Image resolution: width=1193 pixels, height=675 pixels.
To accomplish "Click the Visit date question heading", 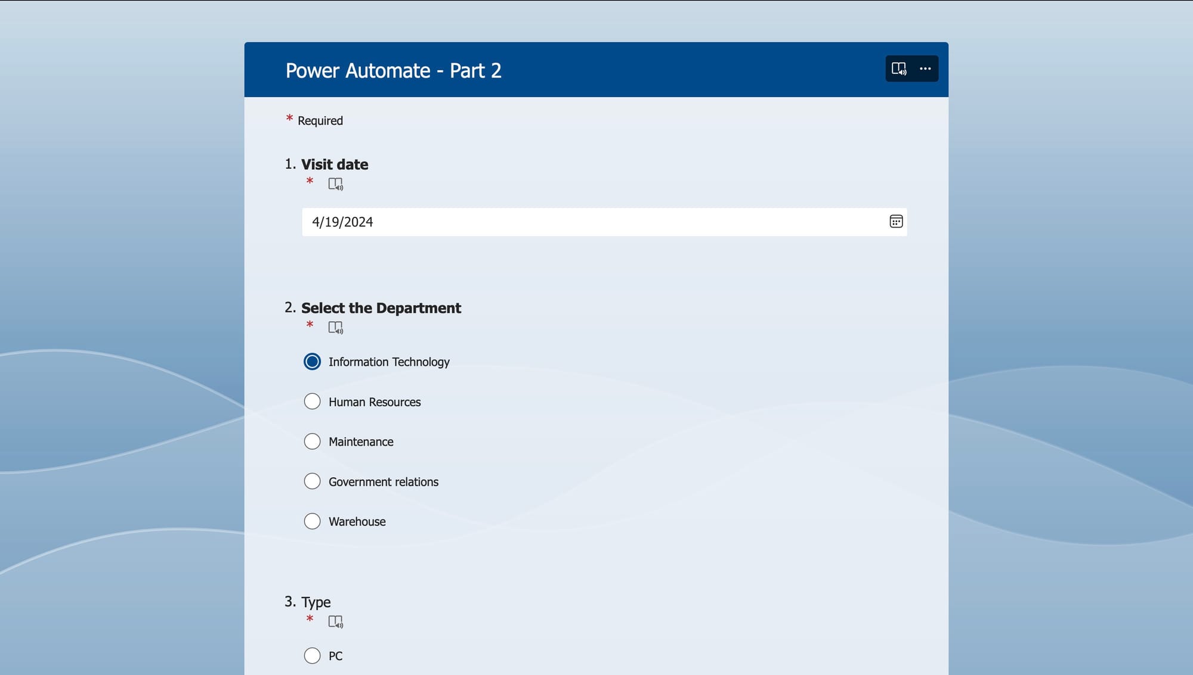I will [x=335, y=164].
